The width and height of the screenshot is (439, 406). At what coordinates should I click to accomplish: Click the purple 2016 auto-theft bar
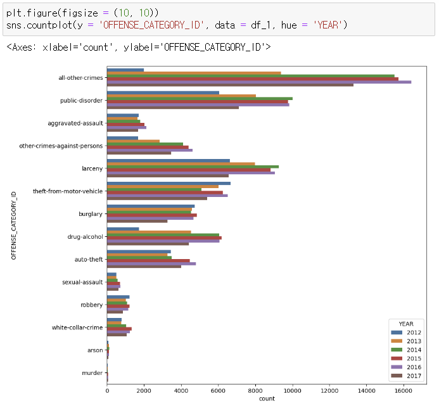pyautogui.click(x=151, y=263)
